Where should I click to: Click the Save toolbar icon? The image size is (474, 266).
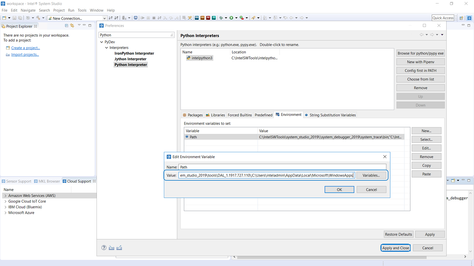[x=15, y=18]
